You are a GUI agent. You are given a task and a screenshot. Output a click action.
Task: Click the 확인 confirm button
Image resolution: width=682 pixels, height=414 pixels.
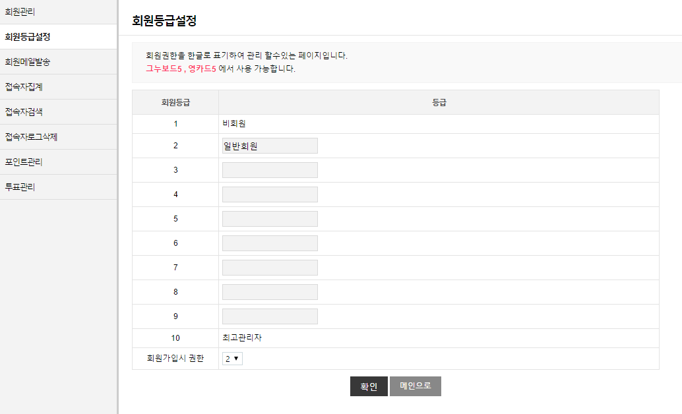(369, 386)
